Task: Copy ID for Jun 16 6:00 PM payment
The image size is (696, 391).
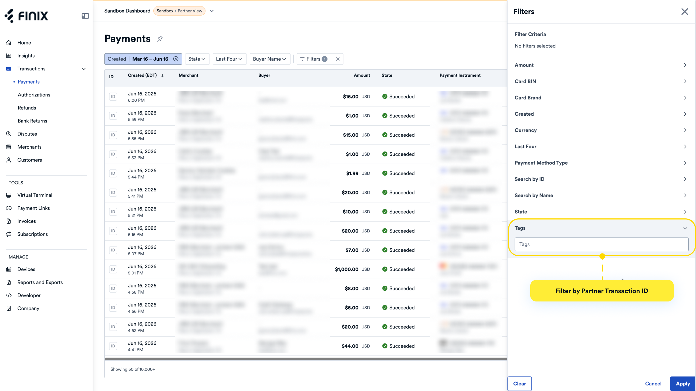Action: tap(113, 97)
